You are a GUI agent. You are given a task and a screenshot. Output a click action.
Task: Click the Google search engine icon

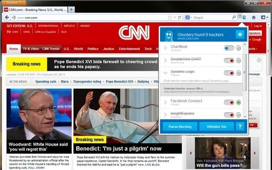187,18
